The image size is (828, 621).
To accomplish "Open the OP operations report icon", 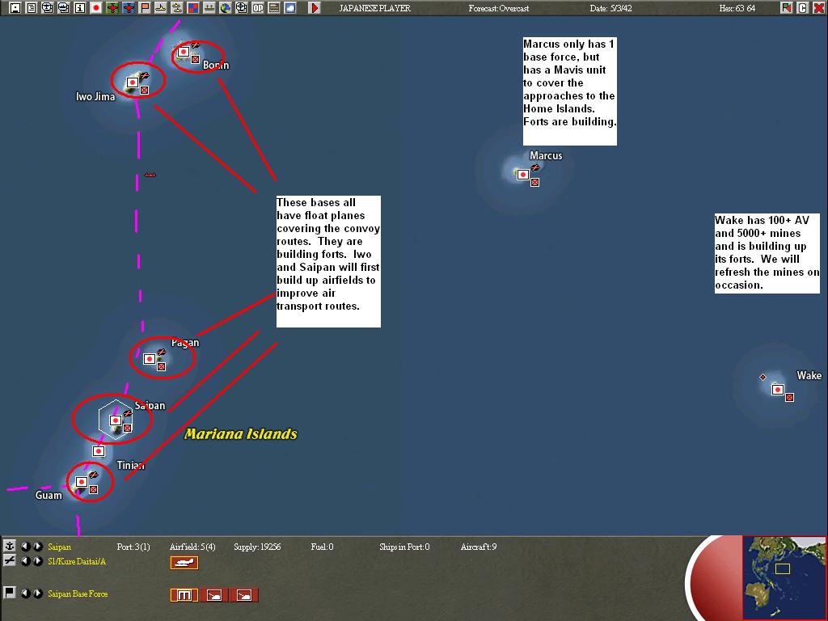I will tap(258, 8).
